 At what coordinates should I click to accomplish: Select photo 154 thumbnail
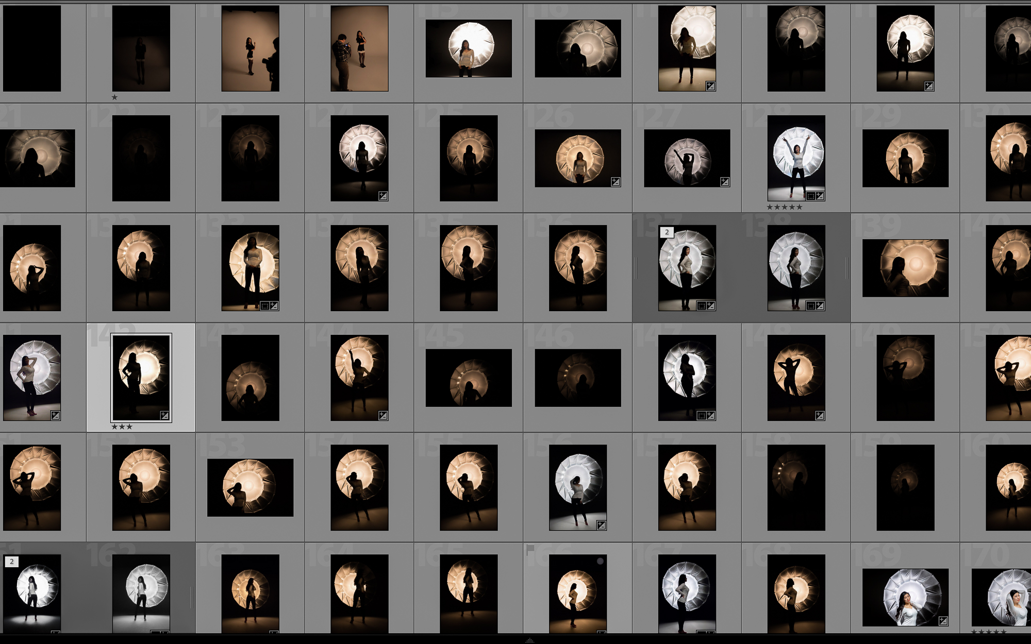coord(359,487)
